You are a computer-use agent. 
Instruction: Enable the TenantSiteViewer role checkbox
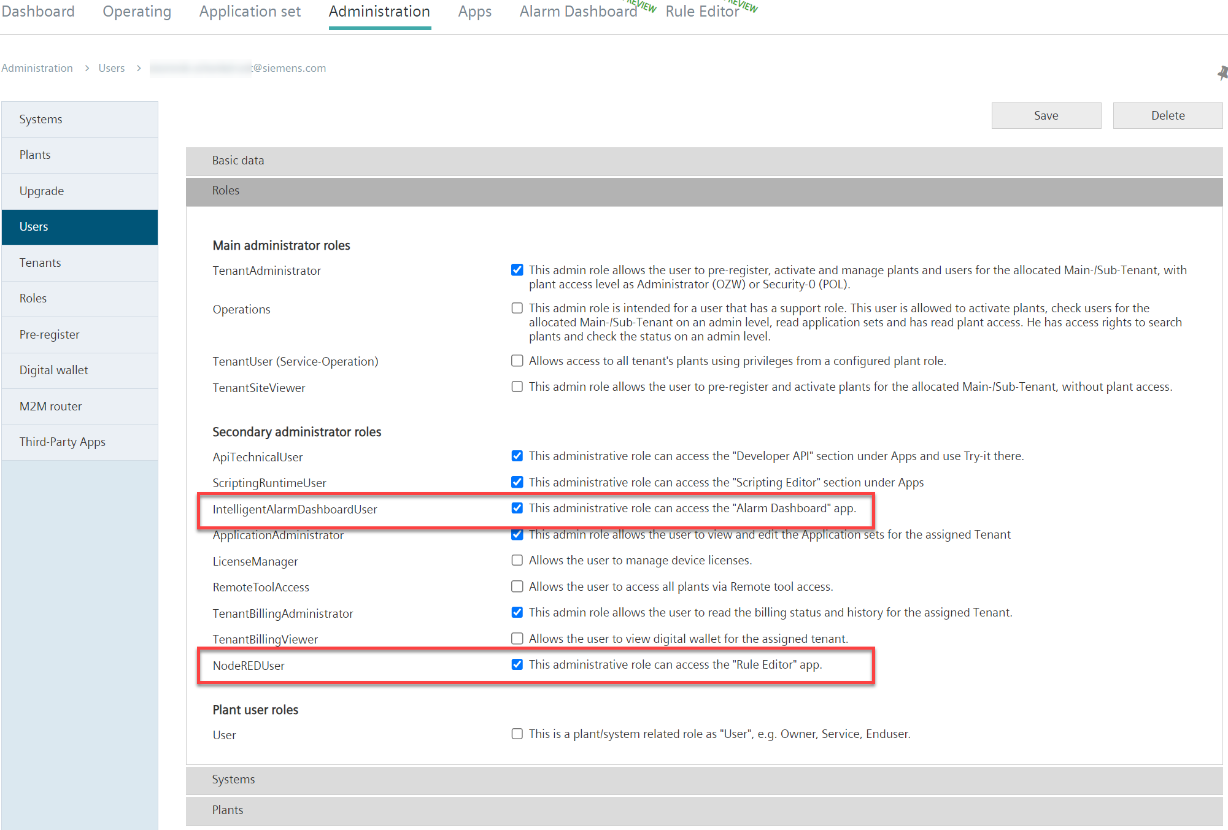tap(517, 386)
